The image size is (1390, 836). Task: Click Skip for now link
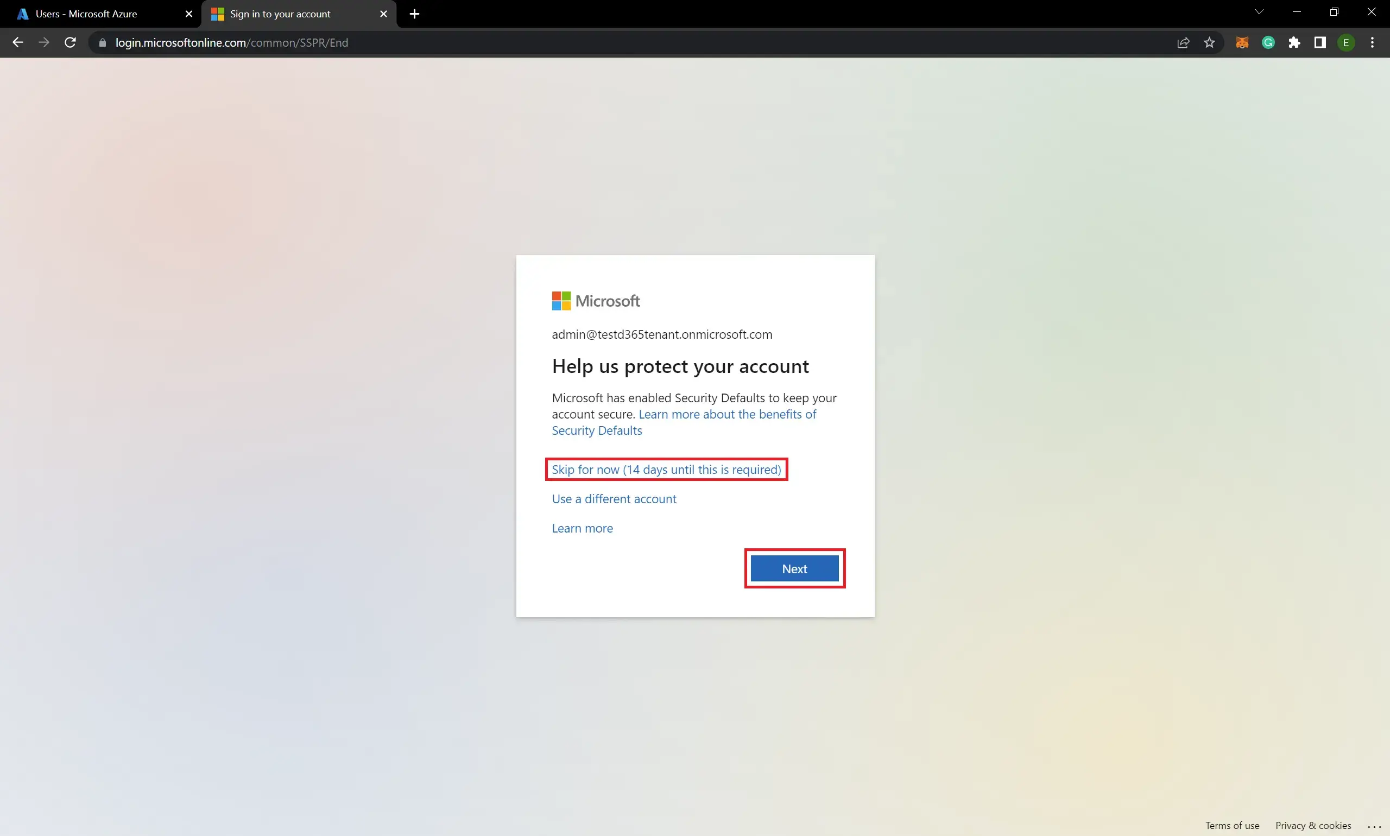(x=667, y=470)
